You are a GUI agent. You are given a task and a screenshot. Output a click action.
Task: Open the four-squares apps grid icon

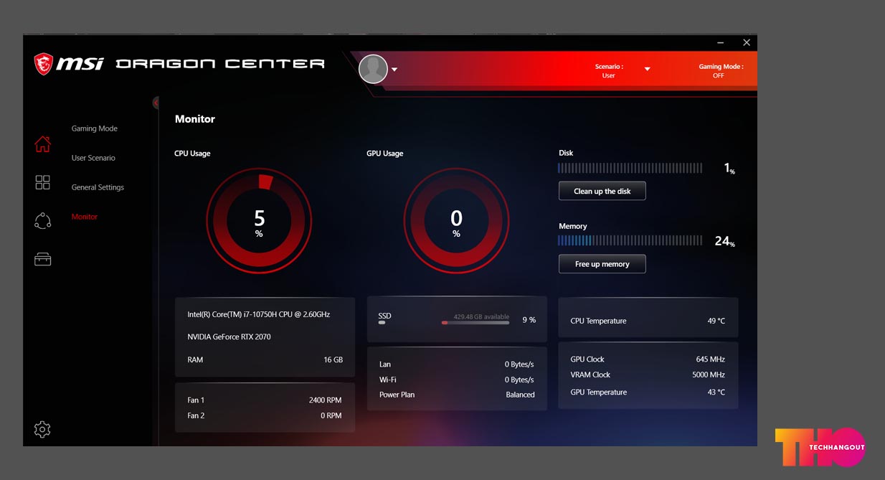pyautogui.click(x=43, y=182)
